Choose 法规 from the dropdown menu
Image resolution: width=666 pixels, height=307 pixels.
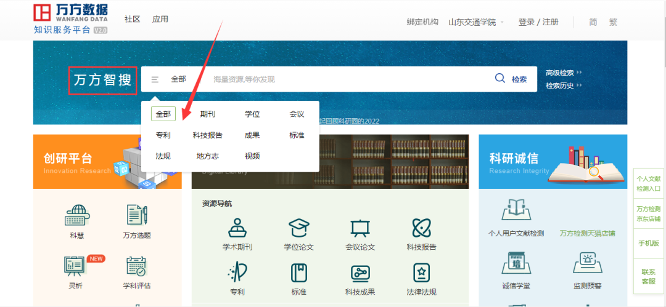click(163, 156)
